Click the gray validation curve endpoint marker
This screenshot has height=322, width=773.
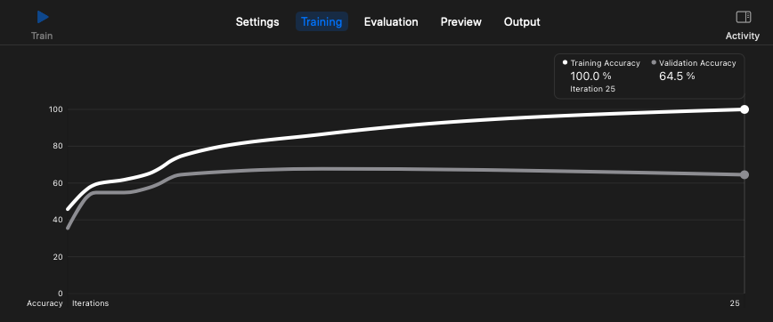745,174
